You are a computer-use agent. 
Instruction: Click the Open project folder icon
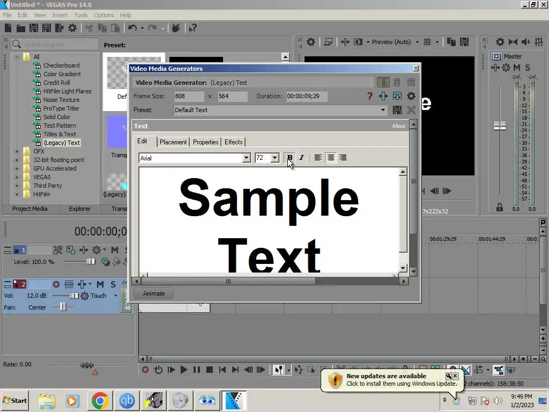click(21, 28)
